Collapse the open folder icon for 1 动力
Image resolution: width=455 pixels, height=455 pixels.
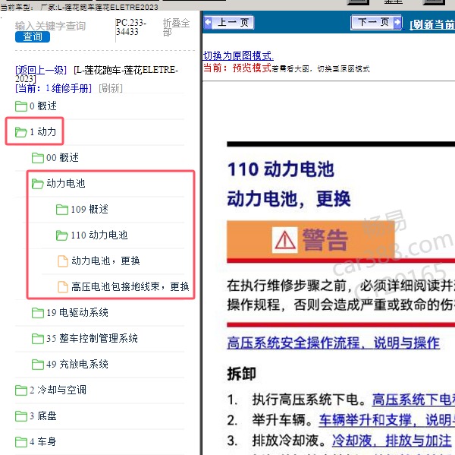[21, 132]
